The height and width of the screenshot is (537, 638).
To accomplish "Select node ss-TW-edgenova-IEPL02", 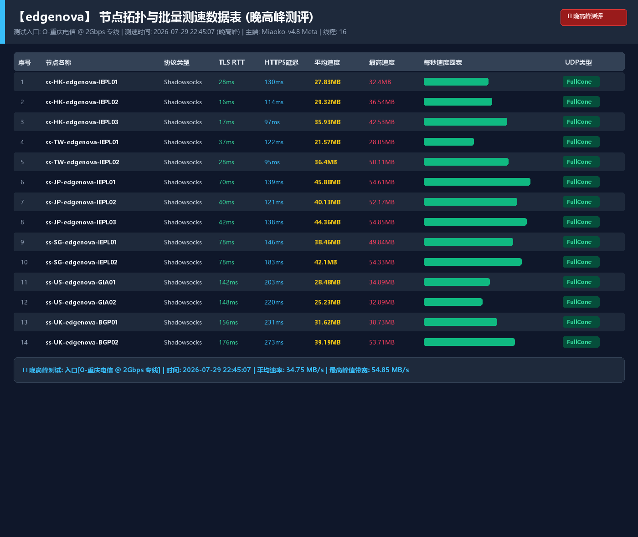I will pos(82,162).
